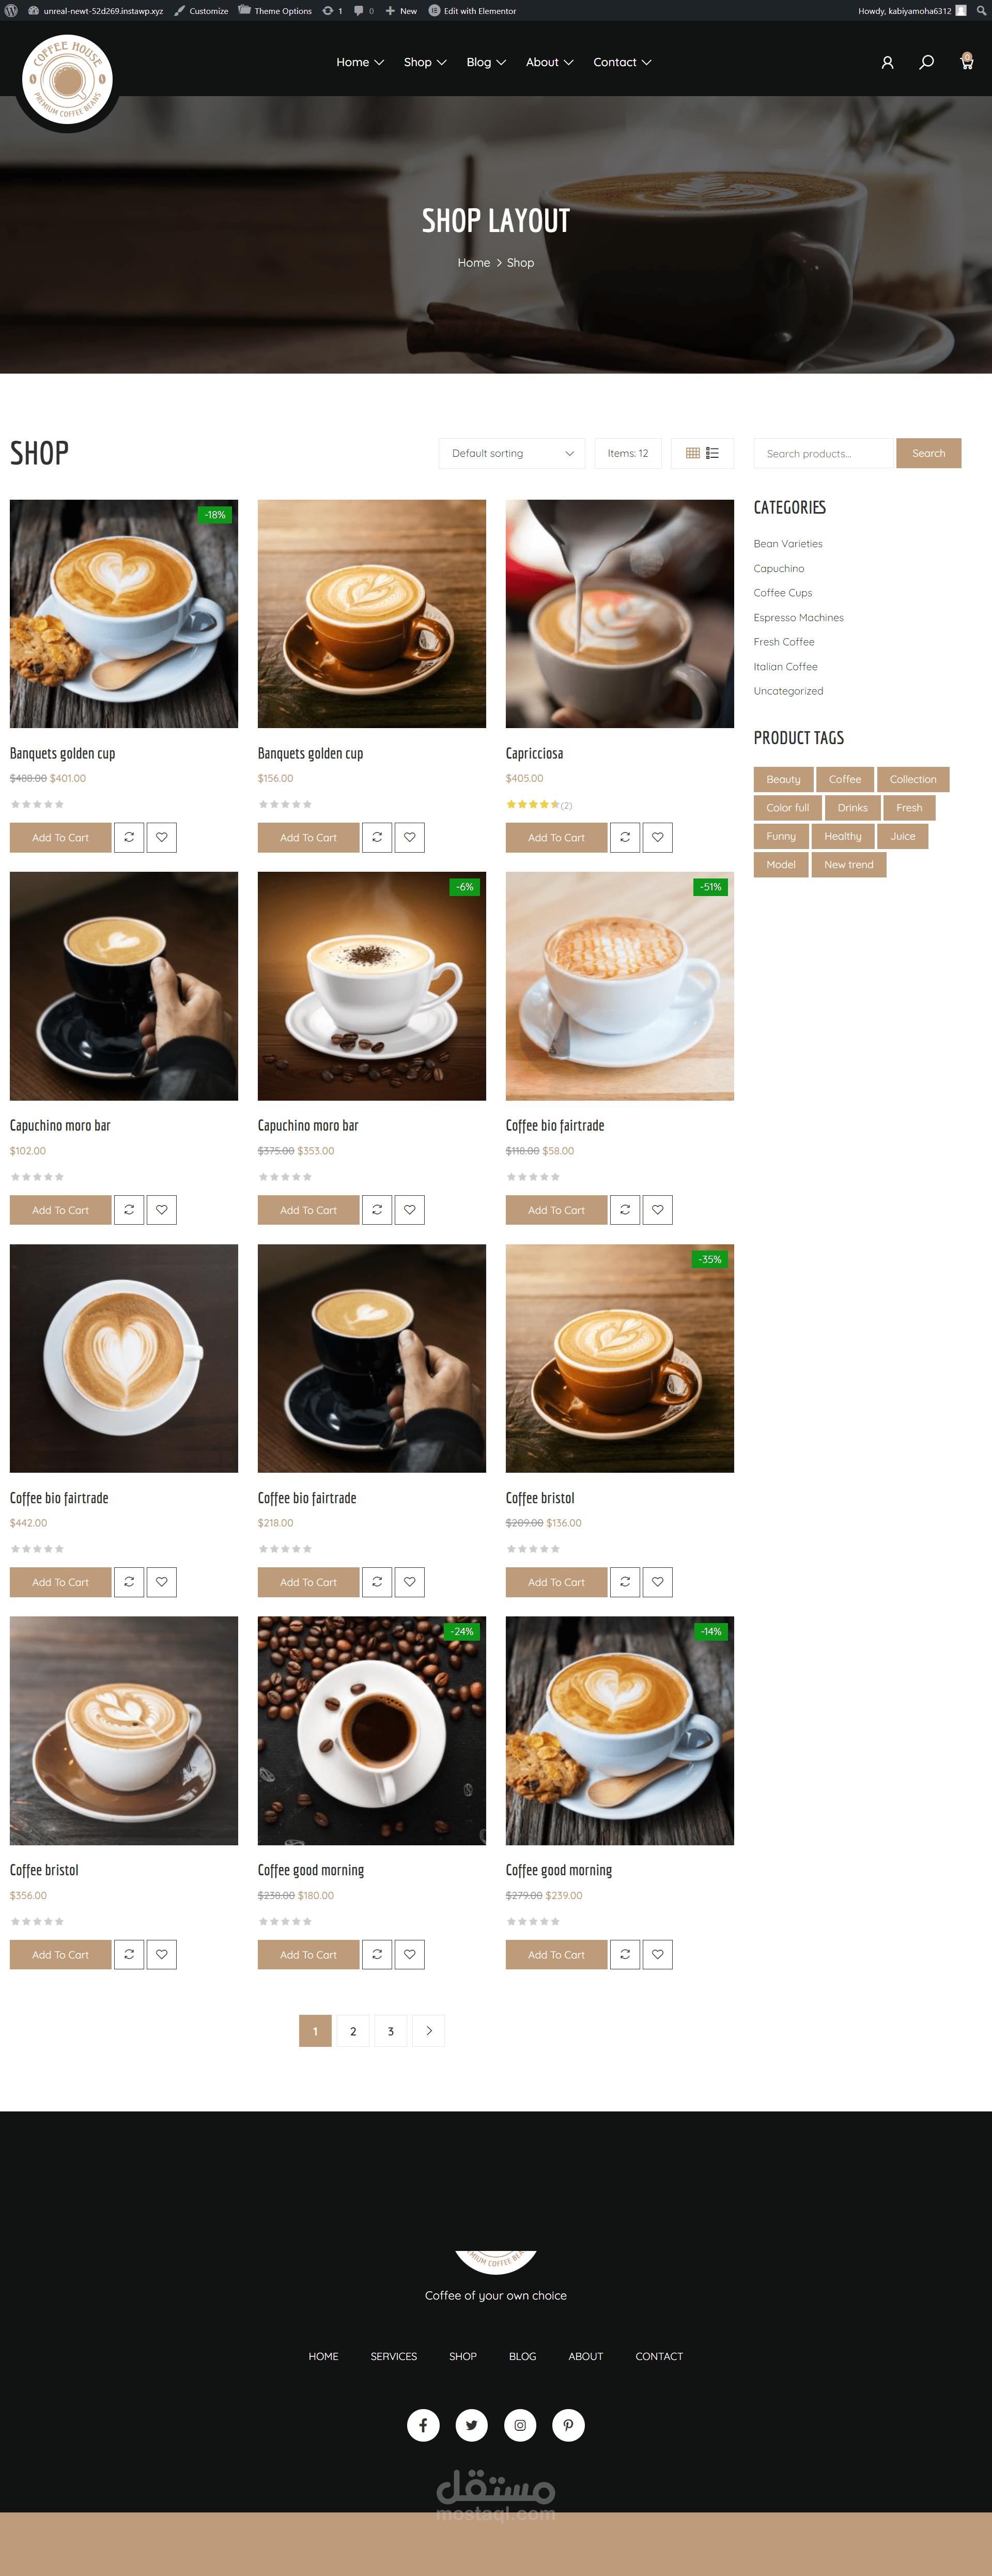Expand the Blog menu in navigation
This screenshot has height=2576, width=992.
pos(486,62)
